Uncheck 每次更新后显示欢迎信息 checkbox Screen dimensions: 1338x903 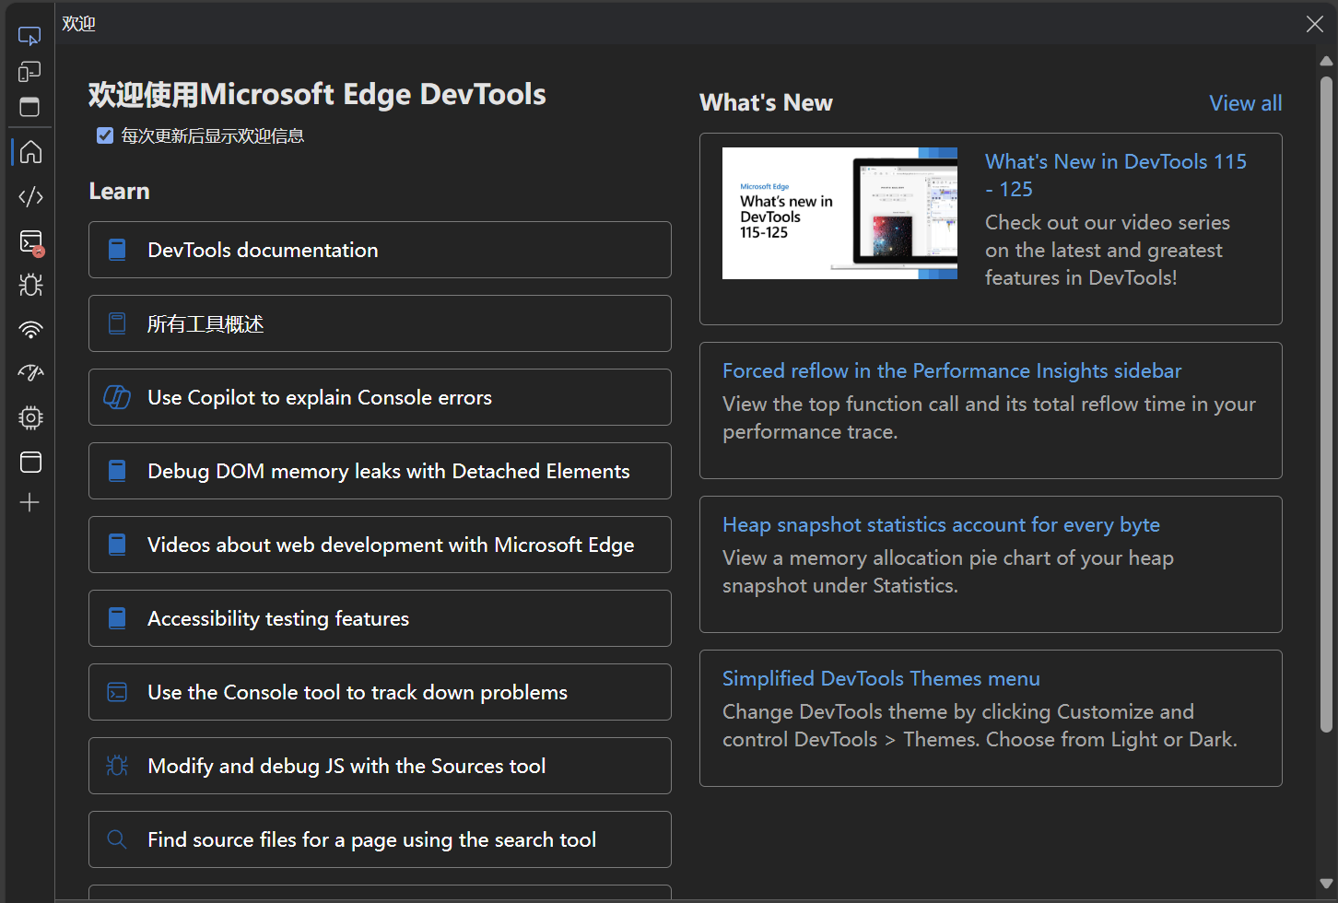pyautogui.click(x=105, y=135)
